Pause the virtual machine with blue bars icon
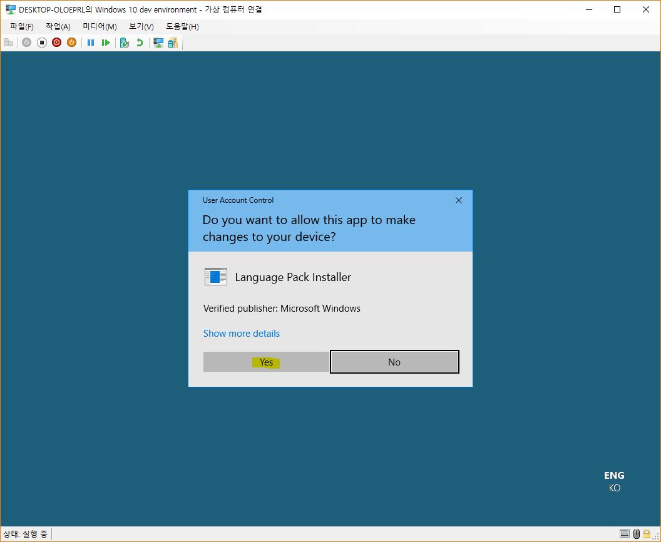Image resolution: width=661 pixels, height=542 pixels. pos(91,43)
